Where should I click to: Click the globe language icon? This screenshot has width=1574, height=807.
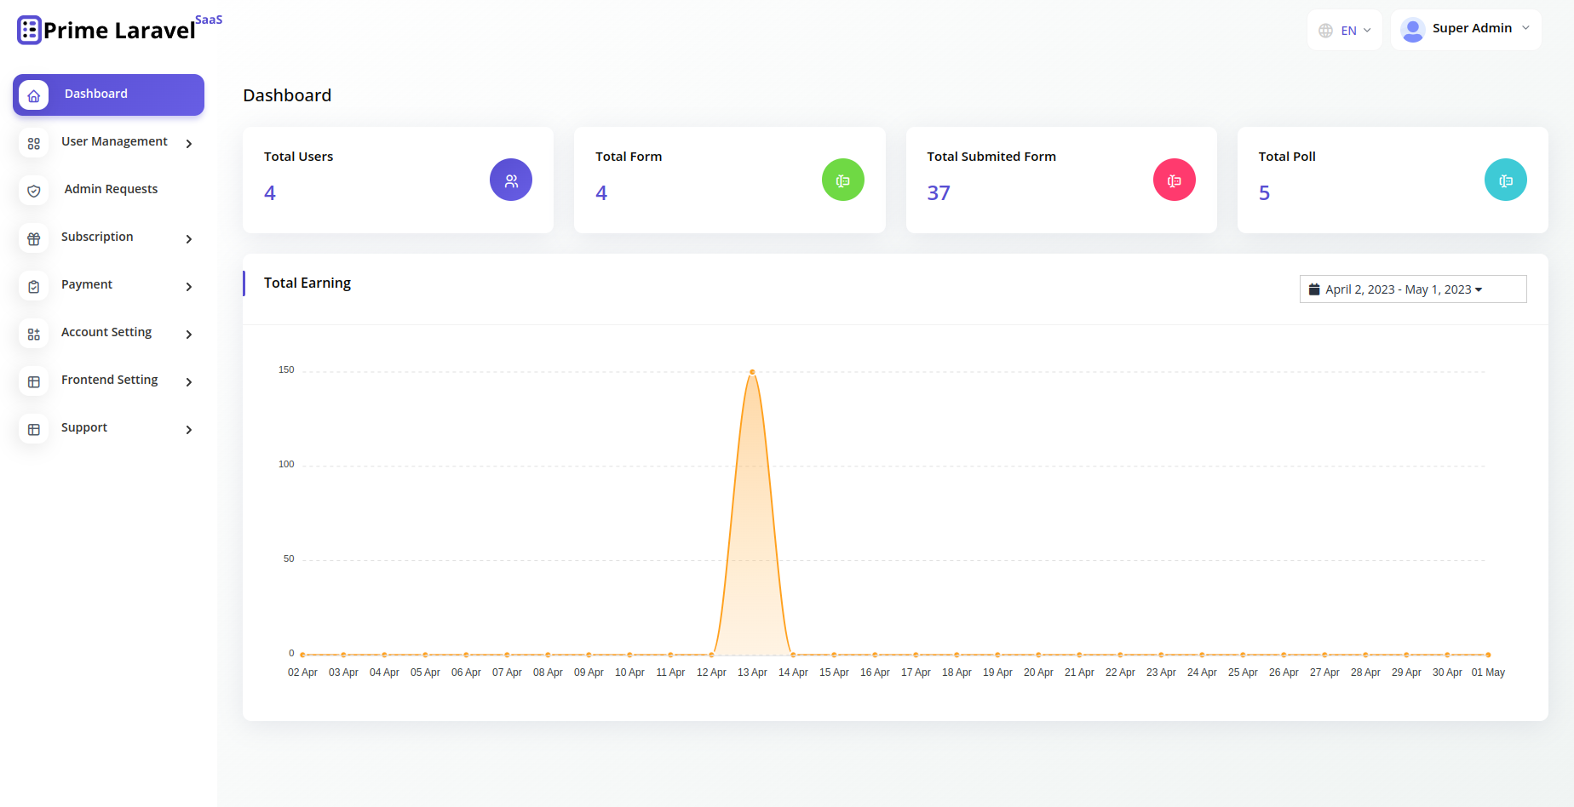1325,31
